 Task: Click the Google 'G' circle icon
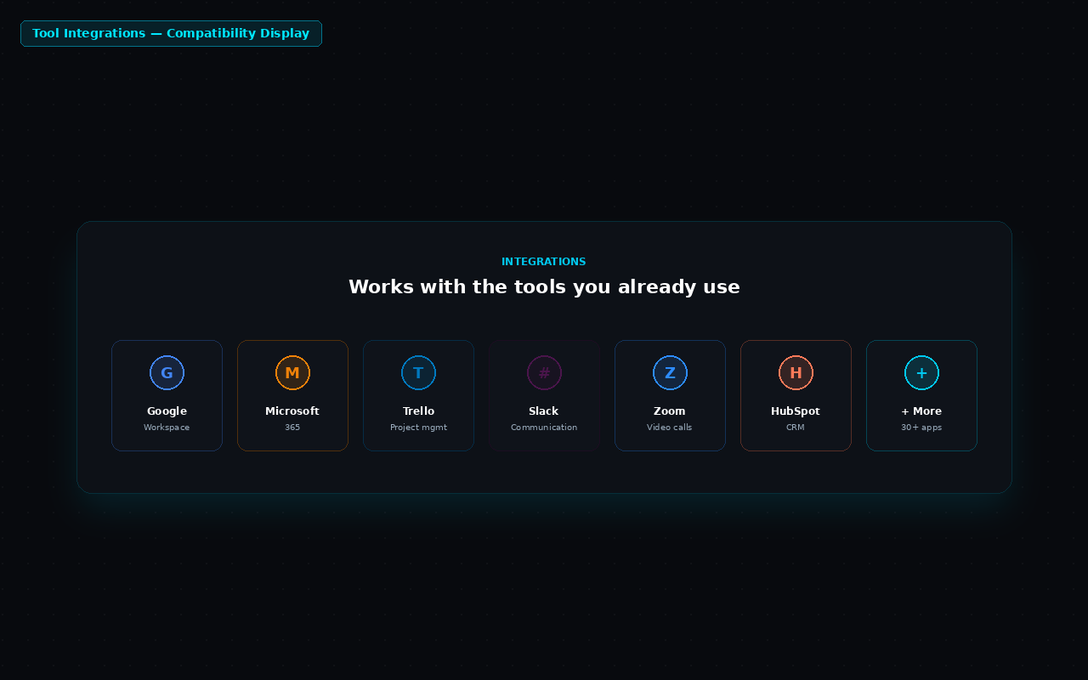click(x=167, y=373)
